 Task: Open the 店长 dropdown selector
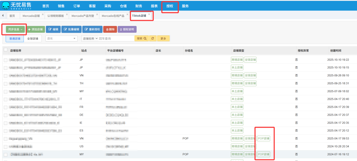pyautogui.click(x=62, y=38)
